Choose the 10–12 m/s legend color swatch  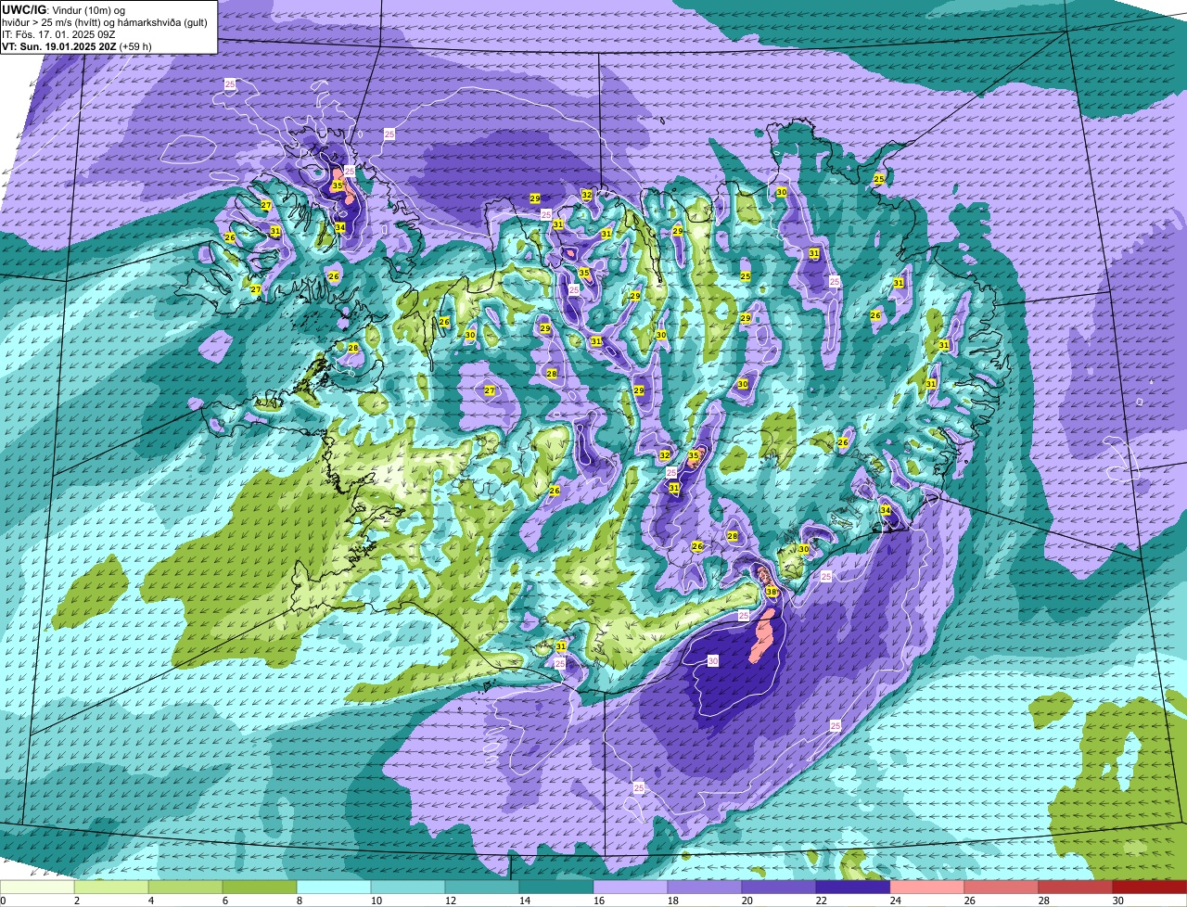408,888
